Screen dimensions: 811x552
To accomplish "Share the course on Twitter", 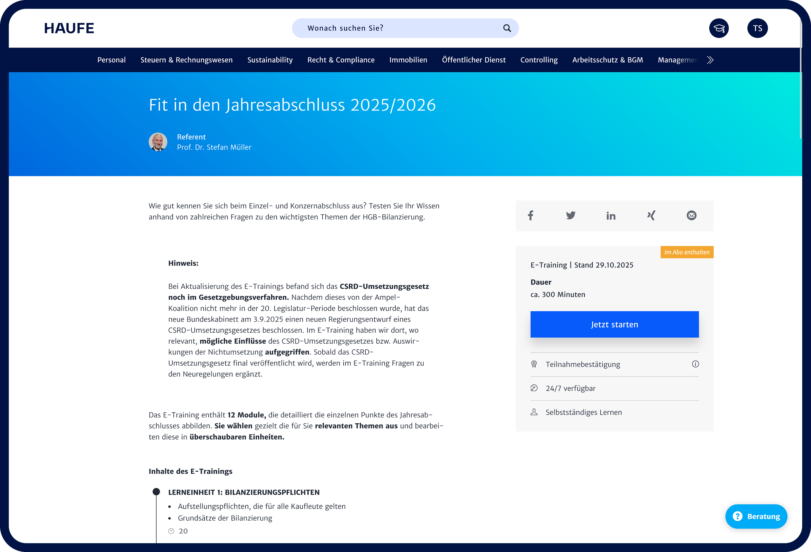I will 571,216.
